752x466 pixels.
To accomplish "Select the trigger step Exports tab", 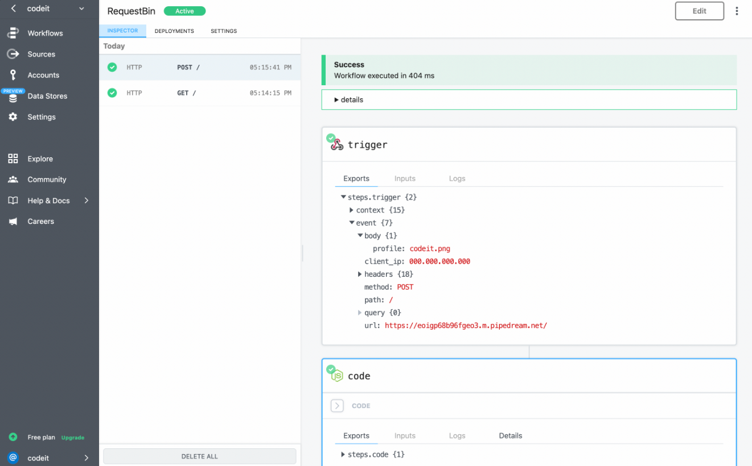I will tap(356, 178).
